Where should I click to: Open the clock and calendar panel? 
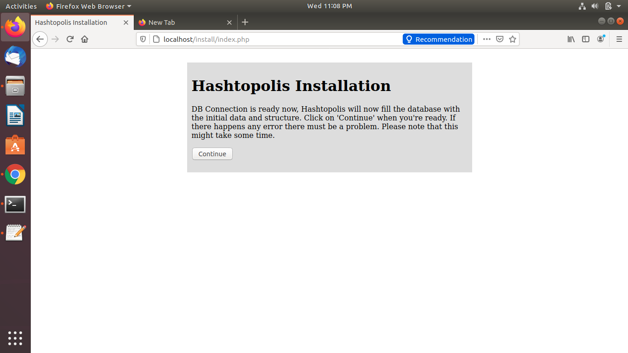330,6
